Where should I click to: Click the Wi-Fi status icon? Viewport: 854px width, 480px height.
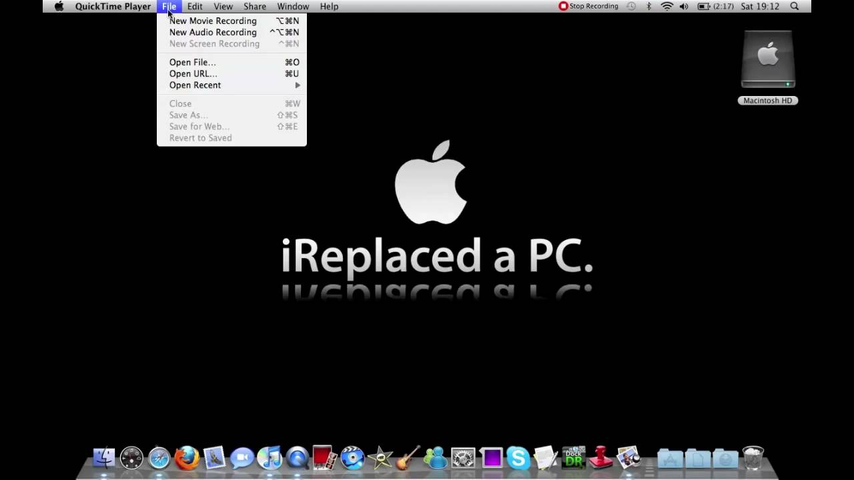click(x=667, y=6)
